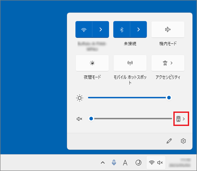The height and width of the screenshot is (171, 197).
Task: Show hidden tray icons chevron
Action: pos(103,163)
